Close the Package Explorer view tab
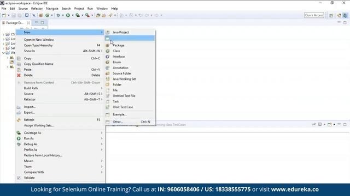The image size is (350, 196). coord(28,23)
